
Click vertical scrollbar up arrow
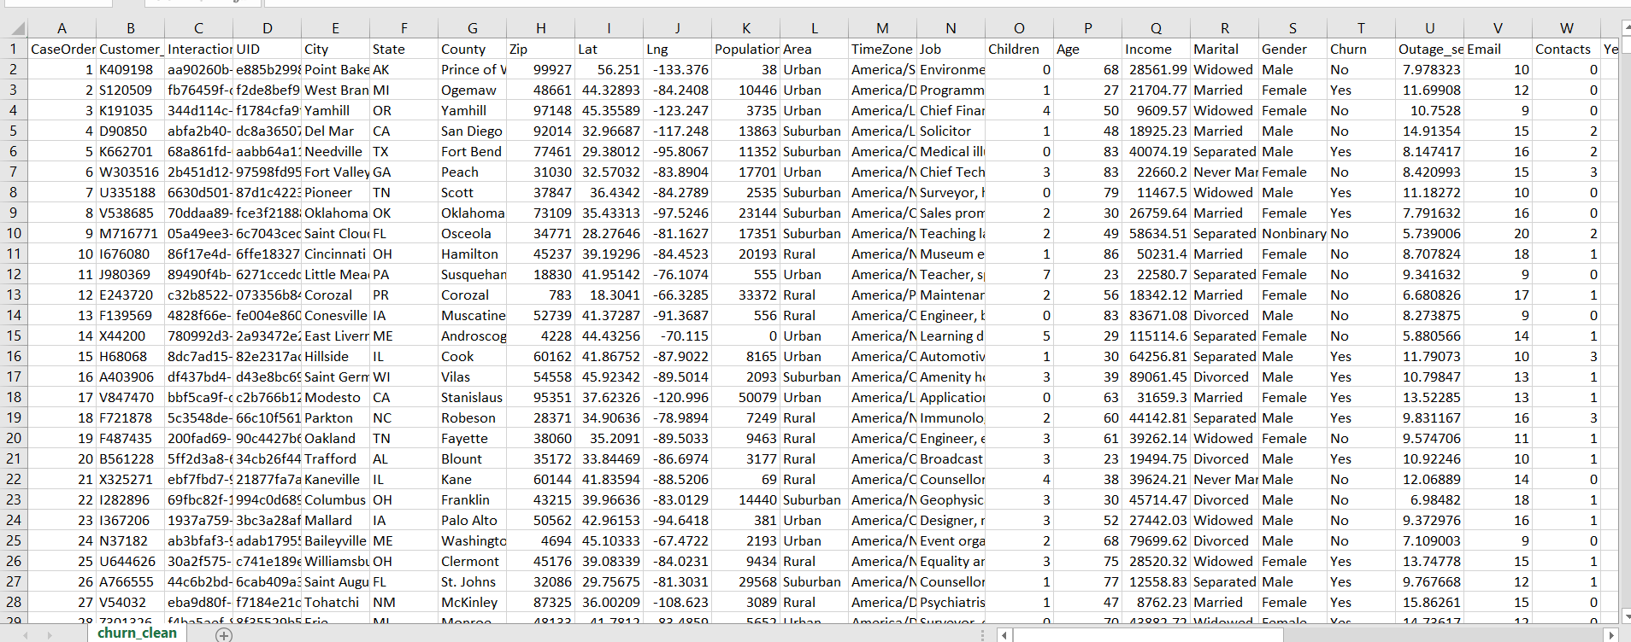click(1626, 28)
